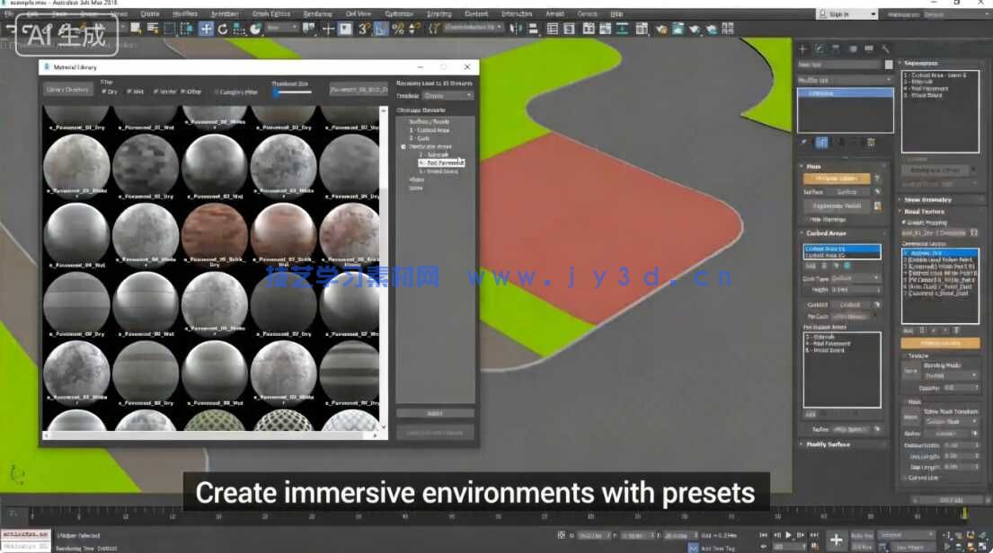Open the Curb Type dropdown
Viewport: 993px width, 553px height.
point(855,278)
